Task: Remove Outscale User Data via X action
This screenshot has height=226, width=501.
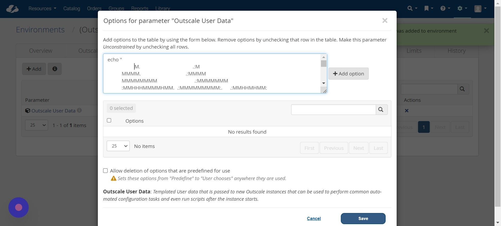Action: tap(407, 111)
